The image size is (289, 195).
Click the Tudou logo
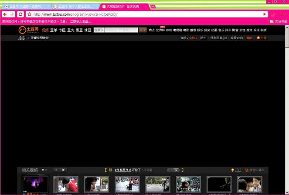(28, 30)
